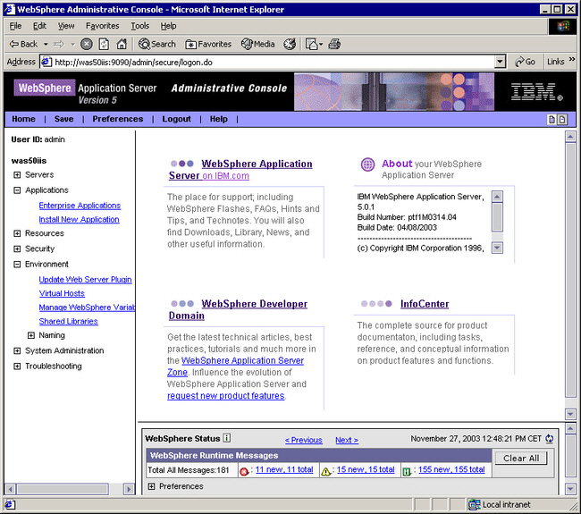Click the History toolbar icon
The image size is (581, 514).
coord(290,44)
